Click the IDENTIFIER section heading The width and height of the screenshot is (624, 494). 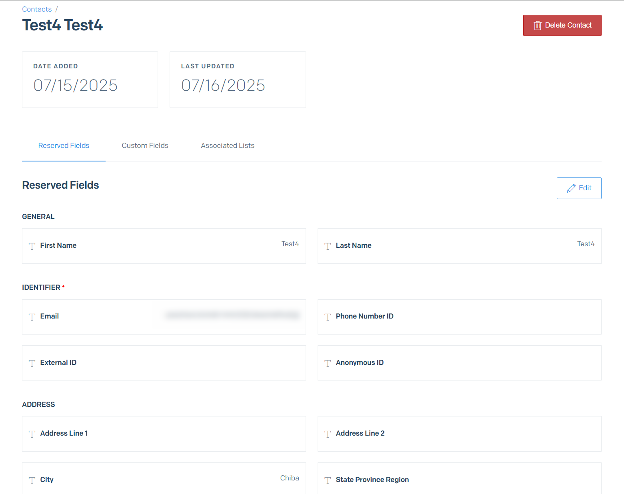click(41, 287)
